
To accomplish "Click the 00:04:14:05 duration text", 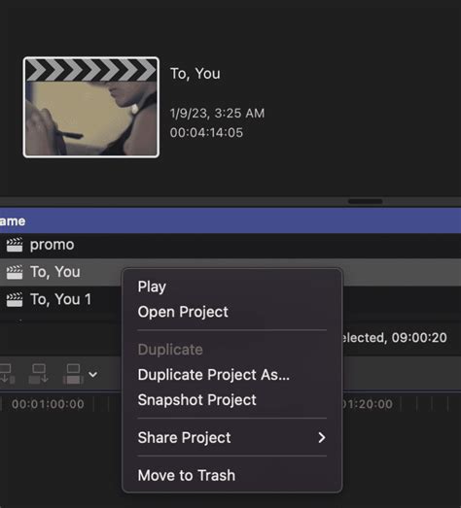I will tap(206, 133).
